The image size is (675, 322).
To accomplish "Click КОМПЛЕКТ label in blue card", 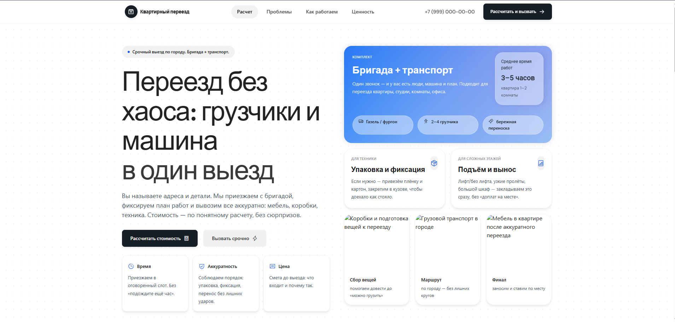I will click(362, 57).
